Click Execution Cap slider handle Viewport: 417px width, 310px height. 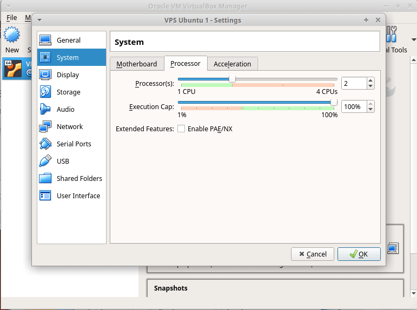[334, 102]
